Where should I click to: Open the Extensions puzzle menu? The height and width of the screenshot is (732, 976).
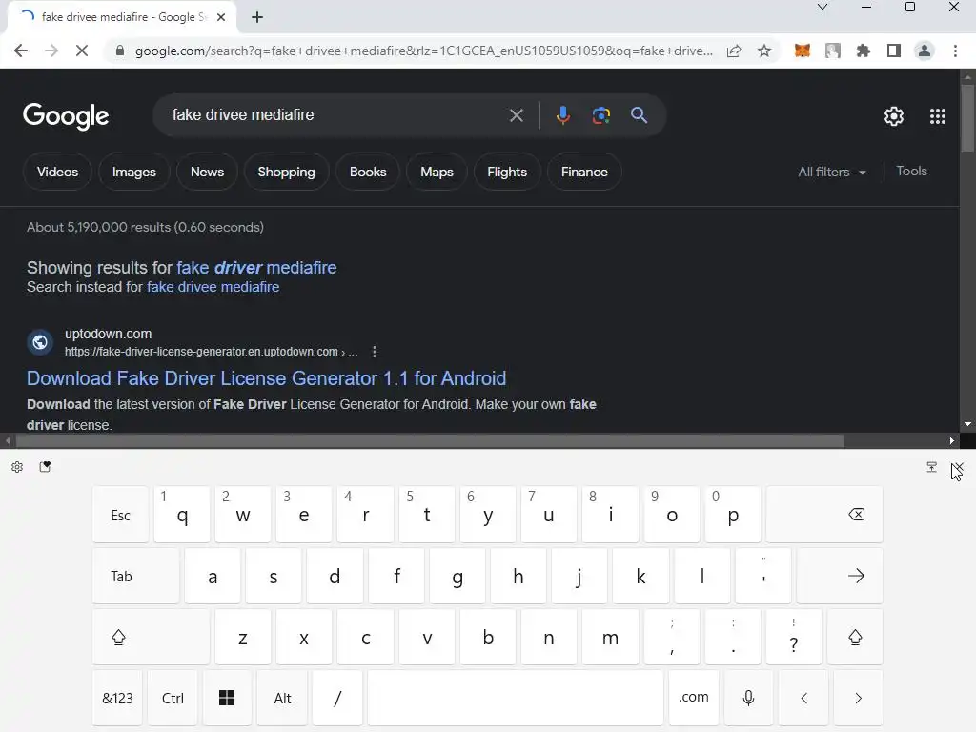(x=863, y=51)
